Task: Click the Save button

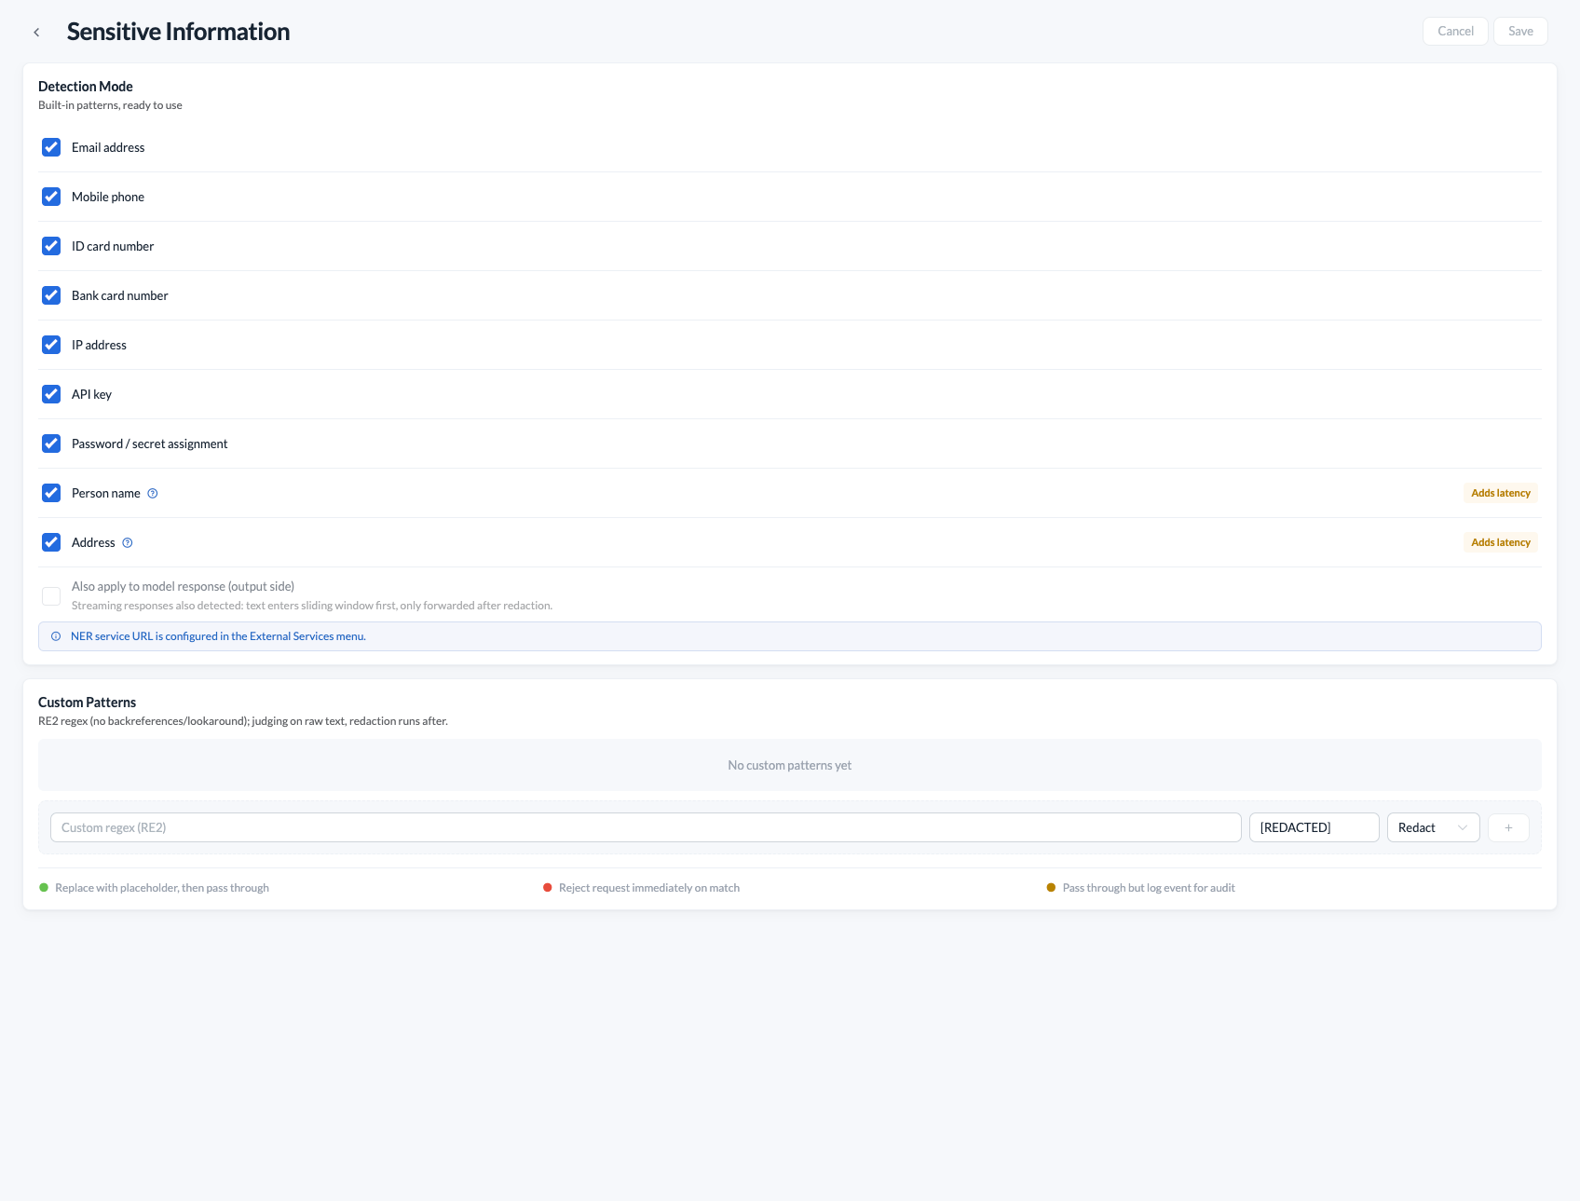Action: (1520, 31)
